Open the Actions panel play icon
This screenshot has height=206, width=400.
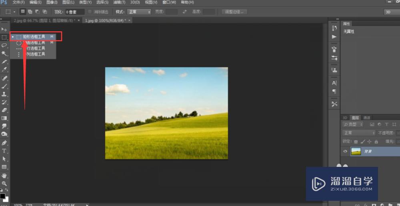334,37
